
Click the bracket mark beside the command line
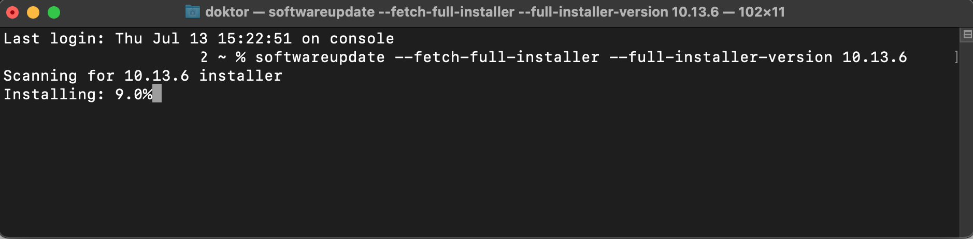pos(956,57)
